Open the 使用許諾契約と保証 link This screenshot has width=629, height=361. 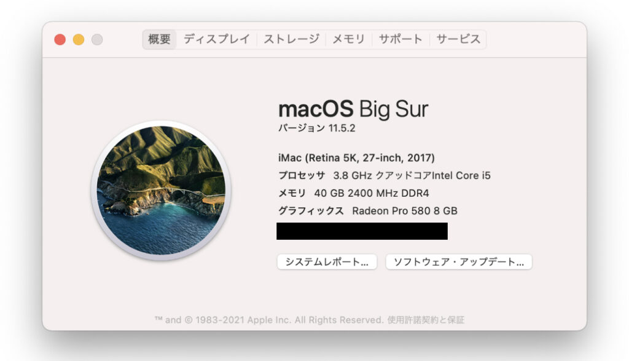pyautogui.click(x=426, y=320)
